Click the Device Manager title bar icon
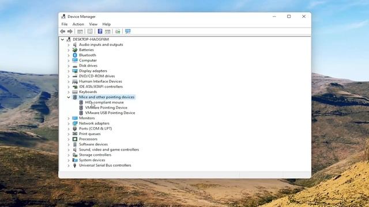The width and height of the screenshot is (369, 207). click(x=63, y=17)
